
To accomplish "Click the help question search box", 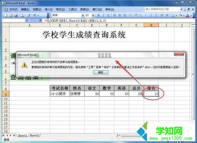I will pos(163,9).
